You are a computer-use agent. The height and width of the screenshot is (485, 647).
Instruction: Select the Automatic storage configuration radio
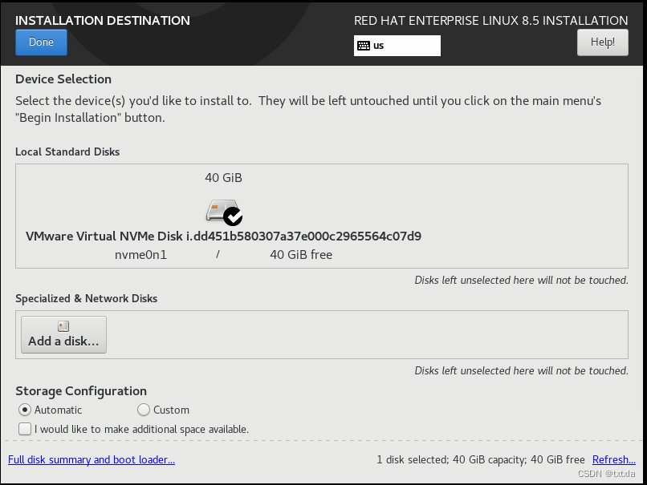25,410
